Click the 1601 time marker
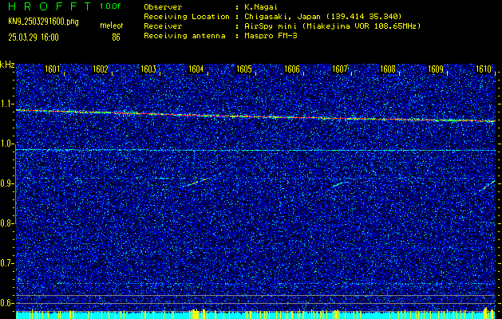The image size is (502, 319). tap(52, 69)
